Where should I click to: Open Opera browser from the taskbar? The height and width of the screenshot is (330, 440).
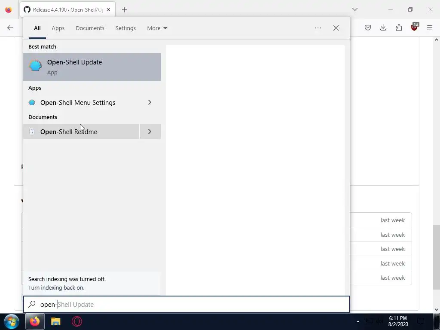tap(77, 321)
